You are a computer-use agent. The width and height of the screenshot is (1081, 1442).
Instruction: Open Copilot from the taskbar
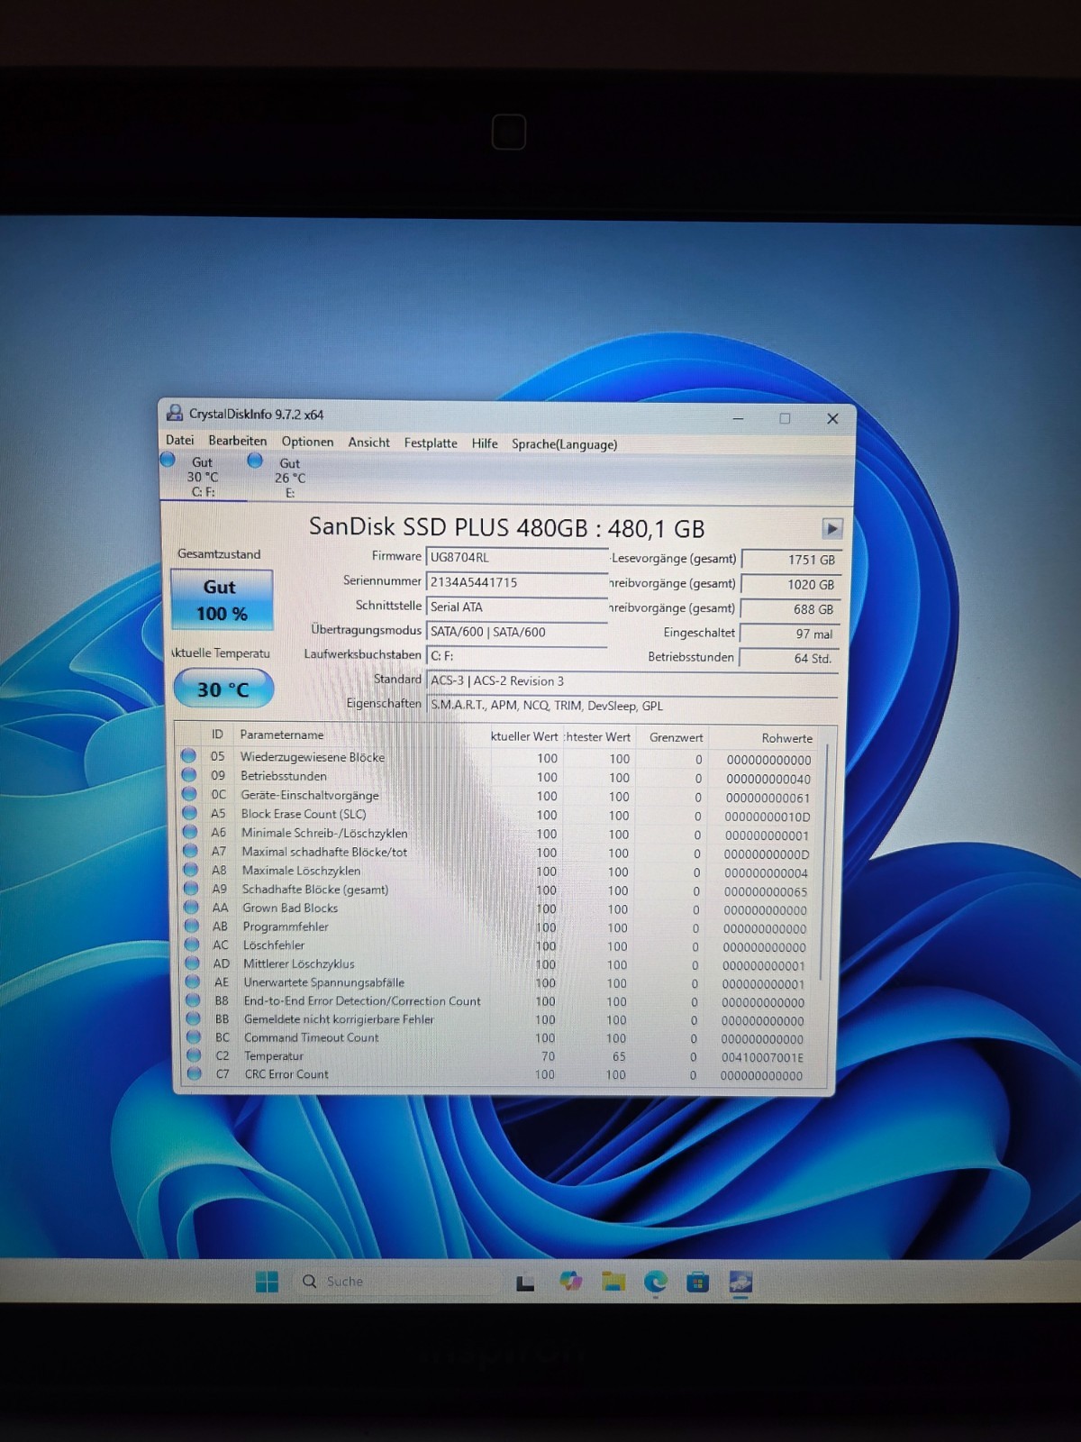569,1282
